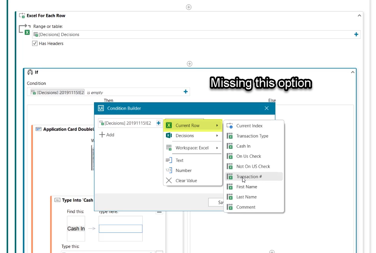
Task: Click the plus beside the Condition Builder value field
Action: [x=159, y=123]
